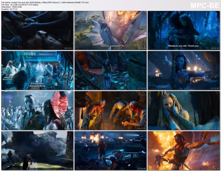The height and width of the screenshot is (171, 221).
Task: Open the giant sea creature thumbnail
Action: (x=37, y=151)
